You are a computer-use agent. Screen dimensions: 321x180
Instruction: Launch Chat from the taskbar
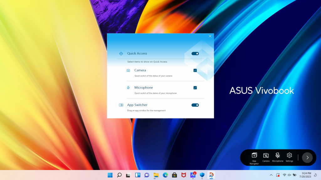(x=147, y=175)
